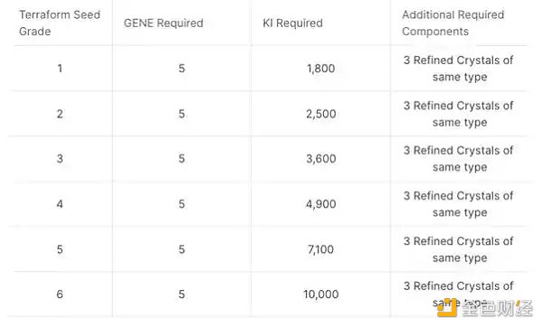The image size is (543, 327).
Task: Click seed grade 4 cell
Action: point(60,204)
